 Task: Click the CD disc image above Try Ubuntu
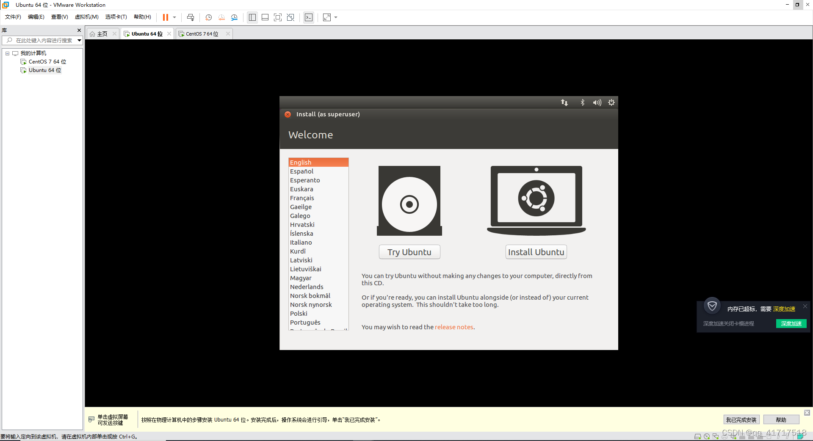(409, 201)
